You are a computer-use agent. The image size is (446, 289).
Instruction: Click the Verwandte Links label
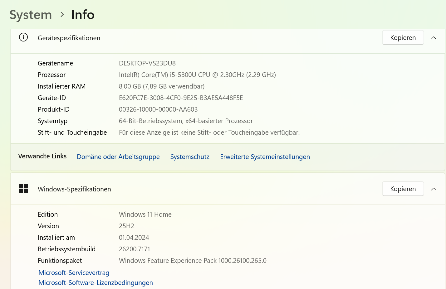pyautogui.click(x=42, y=156)
